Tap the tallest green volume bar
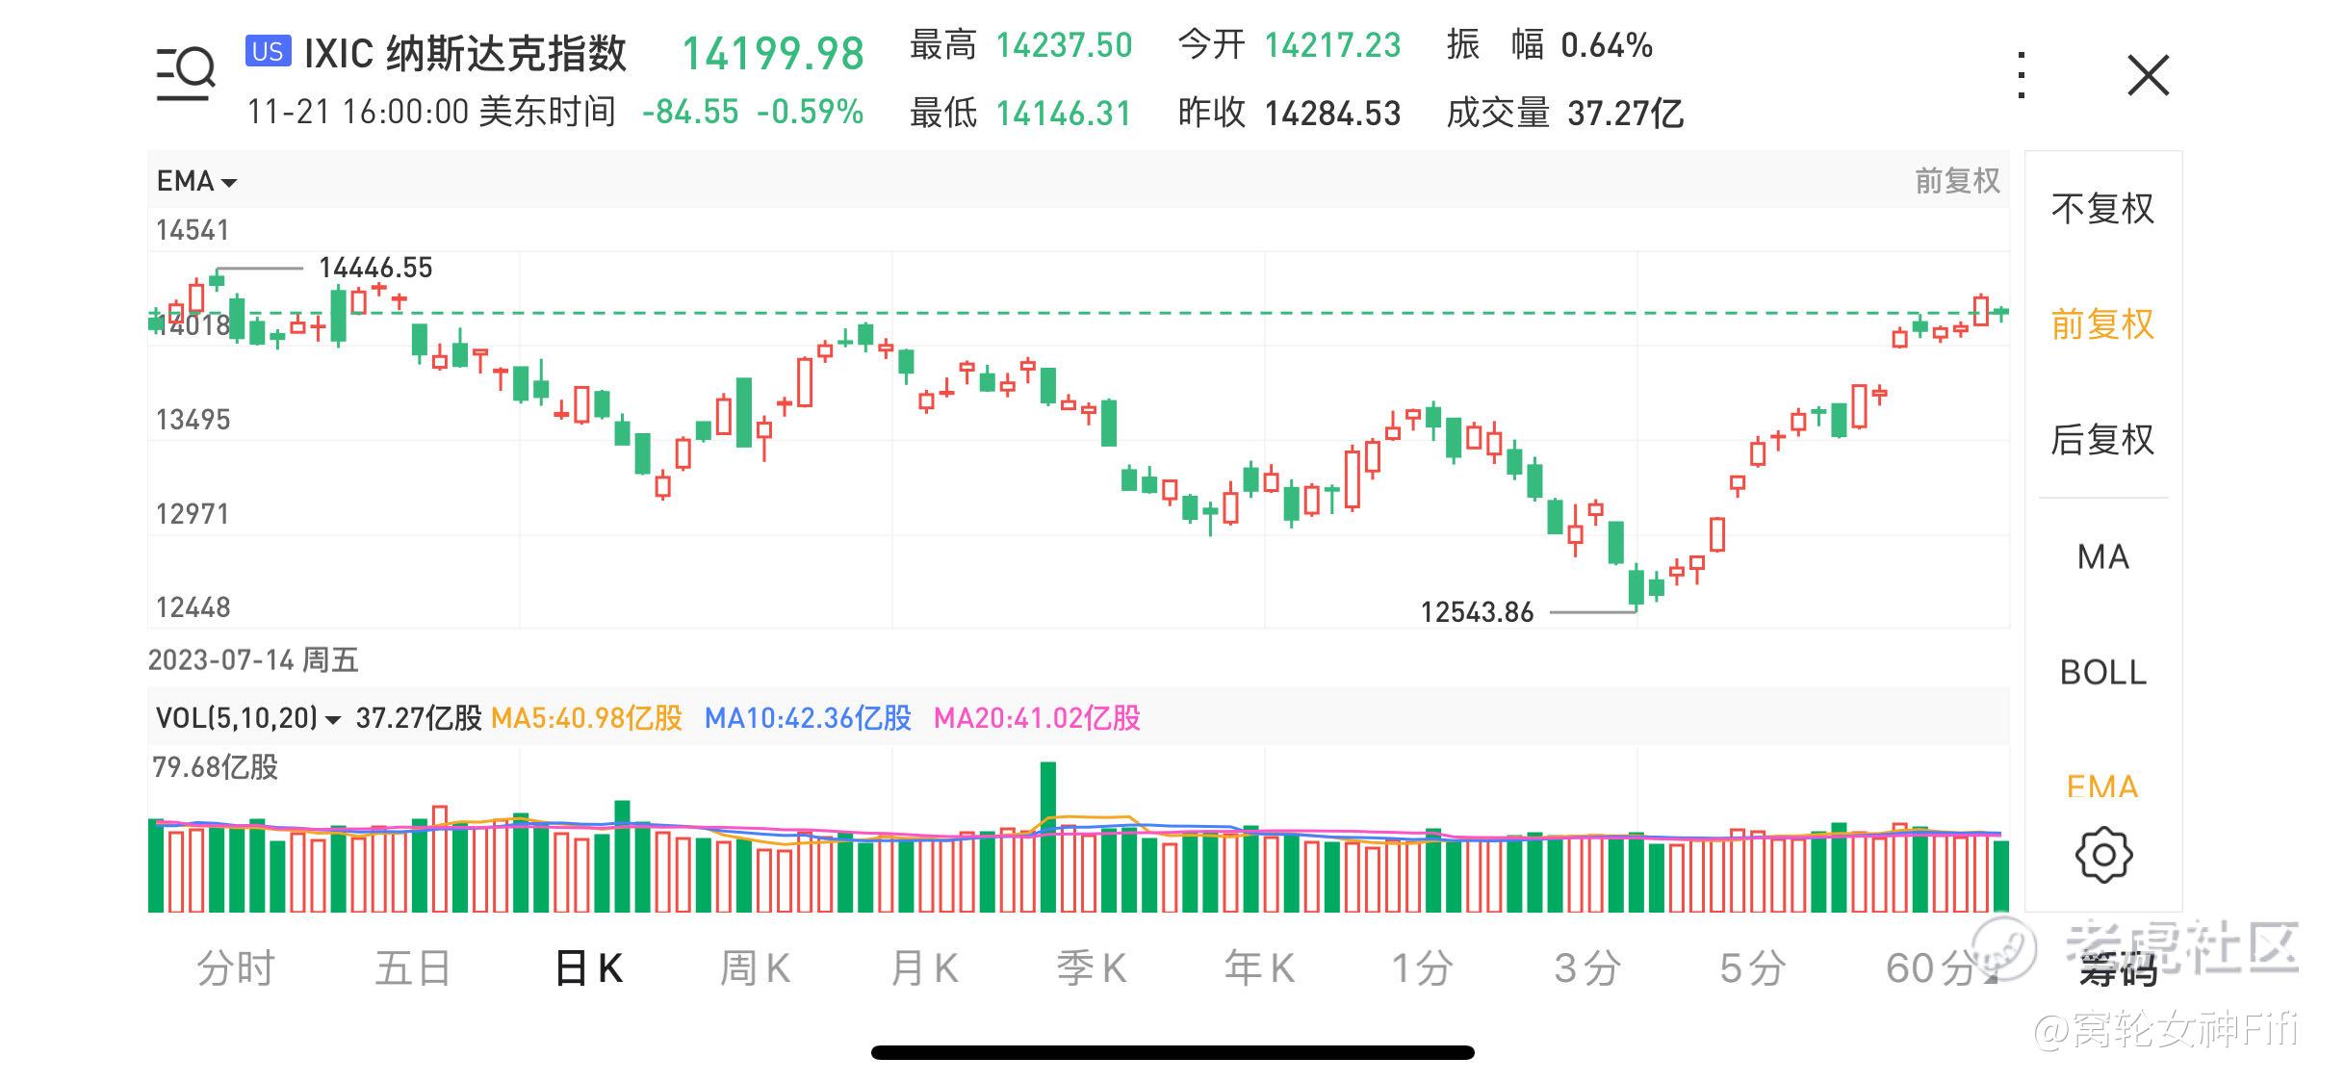 1048,836
